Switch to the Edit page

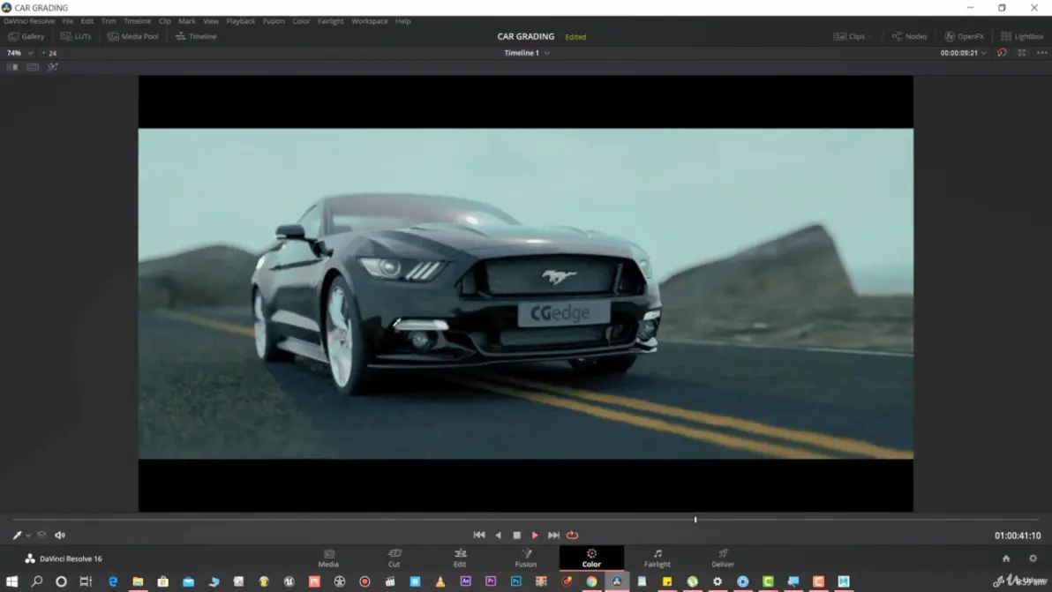tap(460, 558)
